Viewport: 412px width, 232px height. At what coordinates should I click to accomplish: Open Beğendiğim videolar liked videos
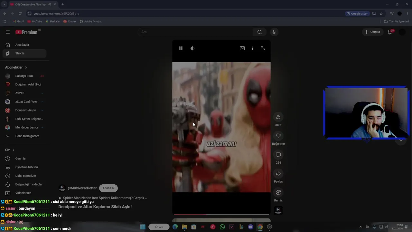click(24, 184)
